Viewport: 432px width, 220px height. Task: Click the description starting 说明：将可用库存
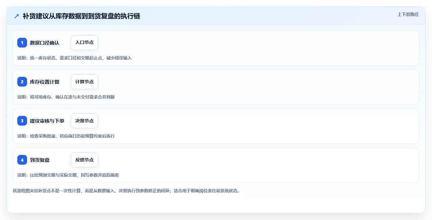[66, 97]
